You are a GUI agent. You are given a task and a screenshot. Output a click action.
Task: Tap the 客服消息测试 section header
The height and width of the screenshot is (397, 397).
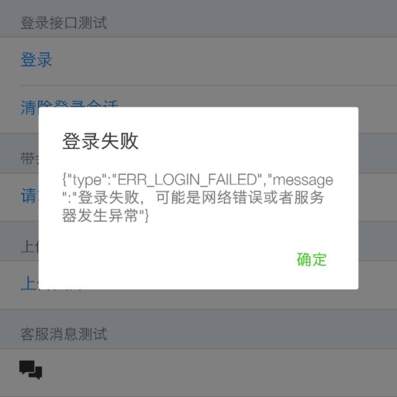point(64,333)
